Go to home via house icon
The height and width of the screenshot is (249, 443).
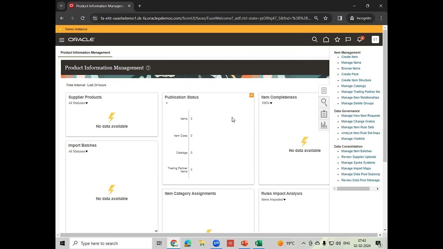(x=326, y=39)
